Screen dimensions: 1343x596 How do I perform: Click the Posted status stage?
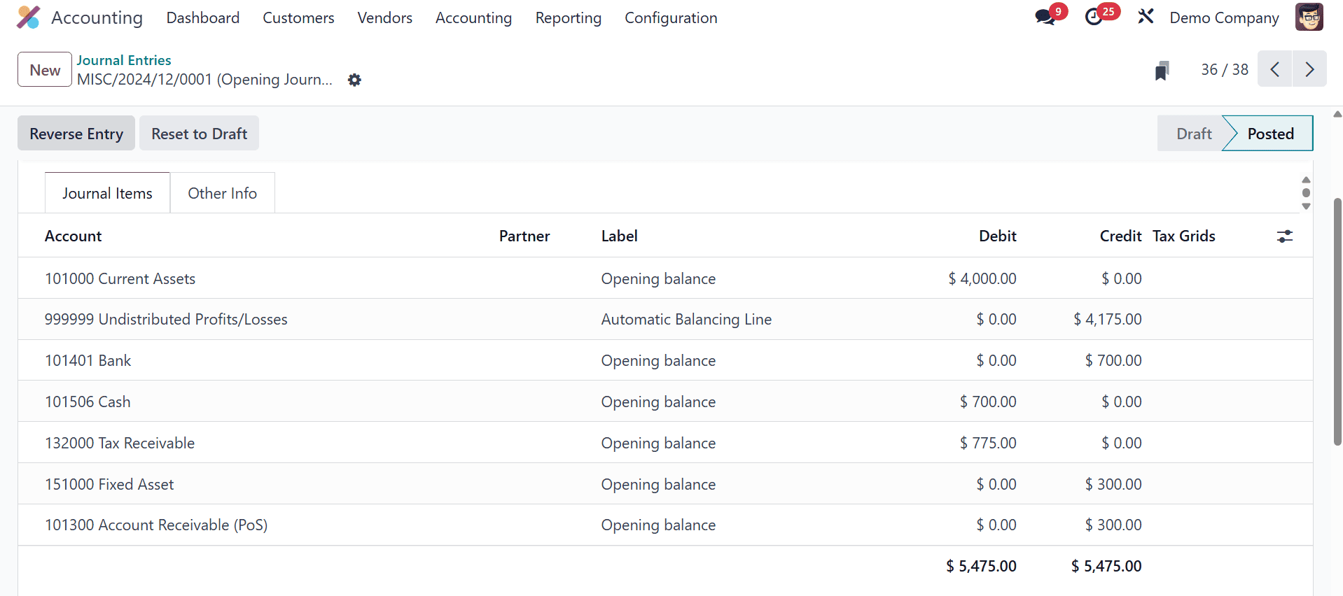[1270, 134]
